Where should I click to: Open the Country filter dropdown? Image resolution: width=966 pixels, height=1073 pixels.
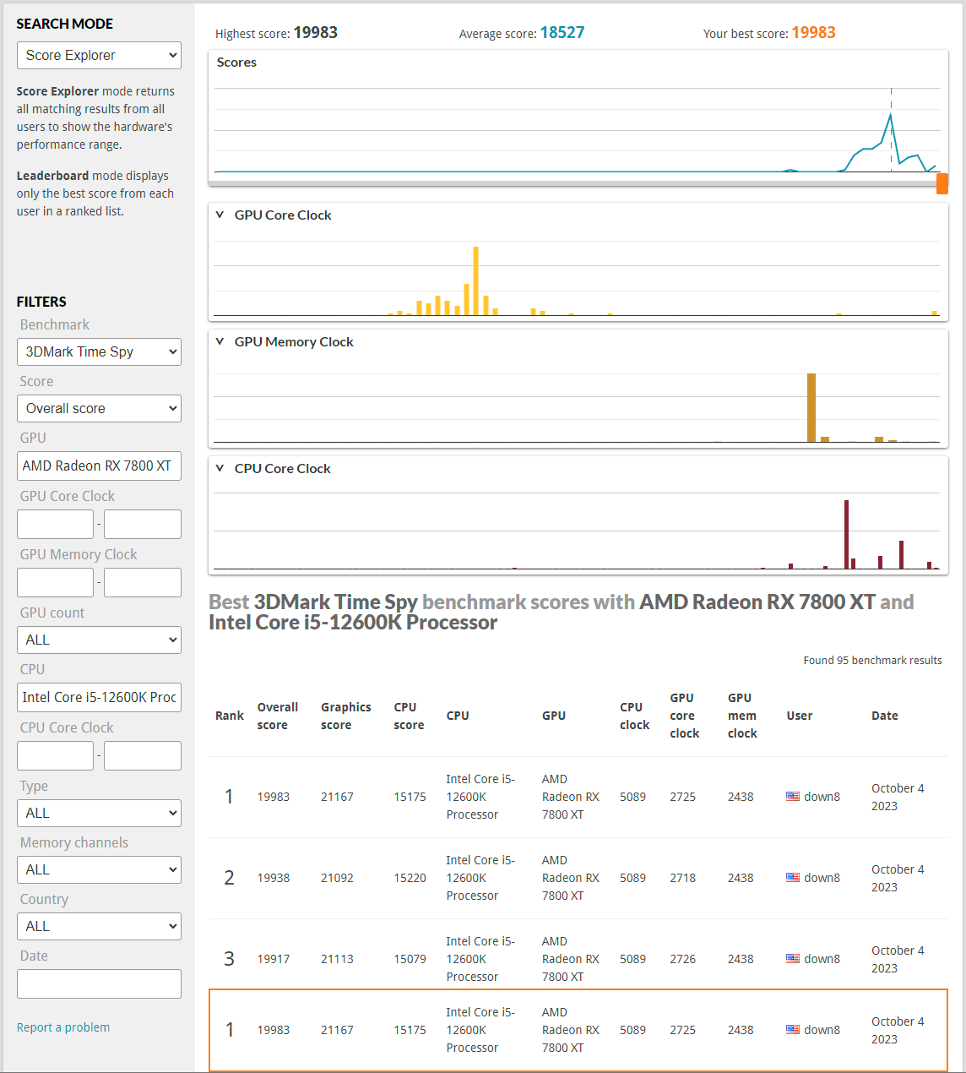click(99, 927)
